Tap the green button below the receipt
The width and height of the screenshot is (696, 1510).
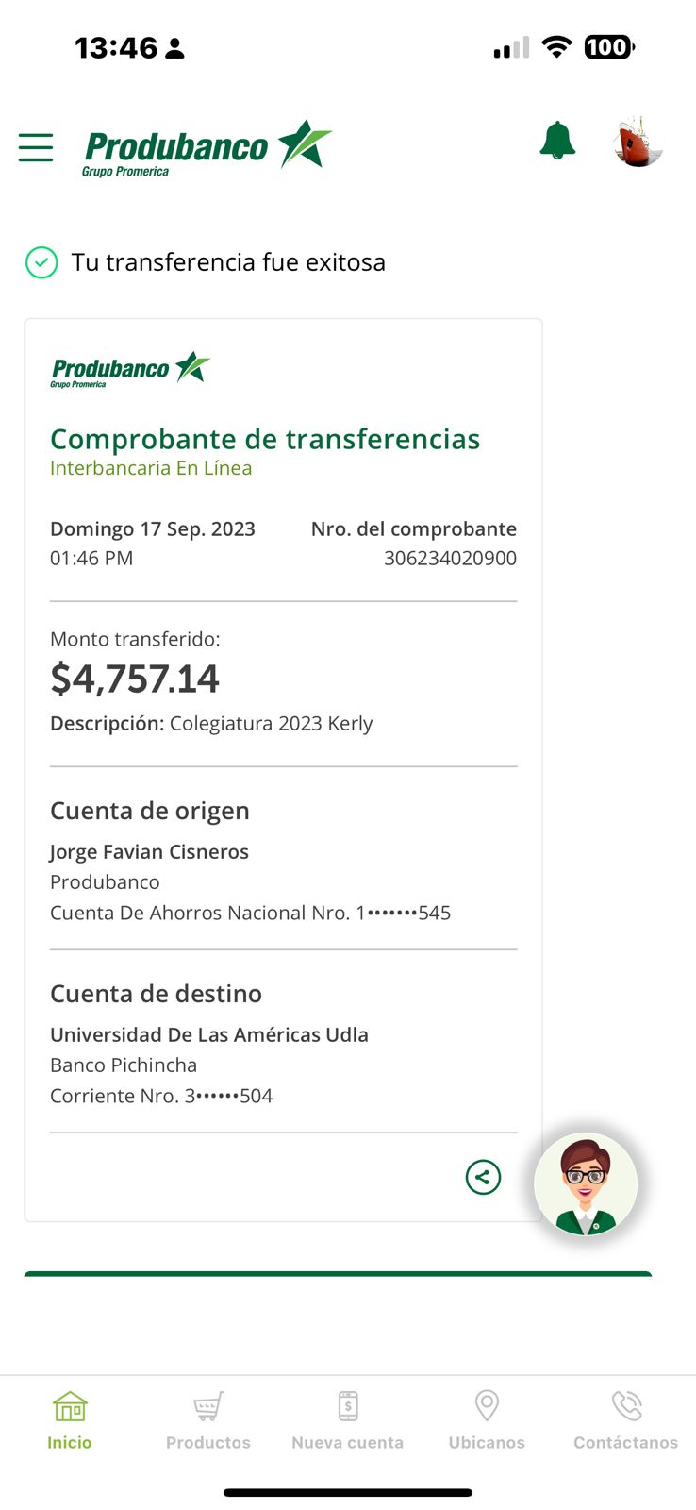click(338, 1274)
